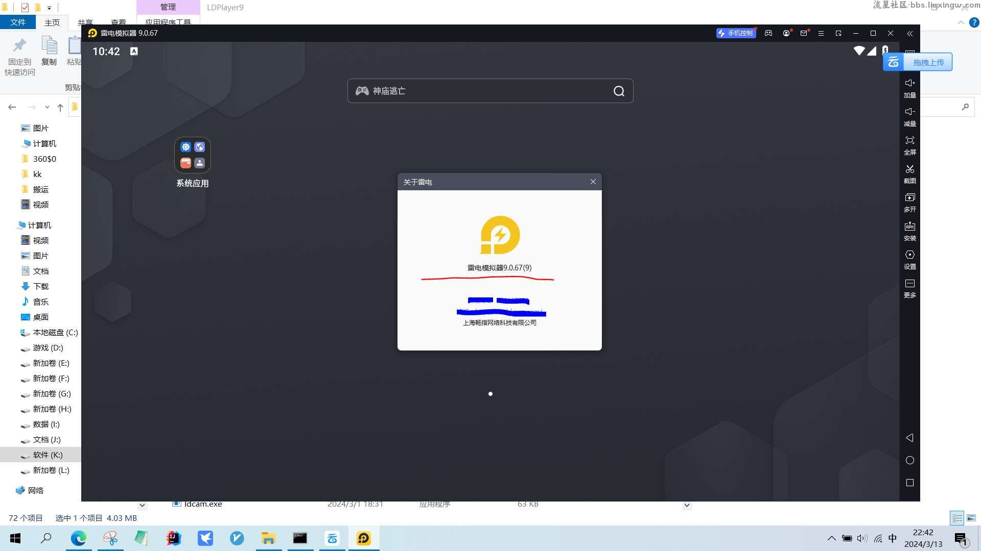This screenshot has width=981, height=551.
Task: Click the 手机控制 button in LDPlayer title bar
Action: click(x=736, y=33)
